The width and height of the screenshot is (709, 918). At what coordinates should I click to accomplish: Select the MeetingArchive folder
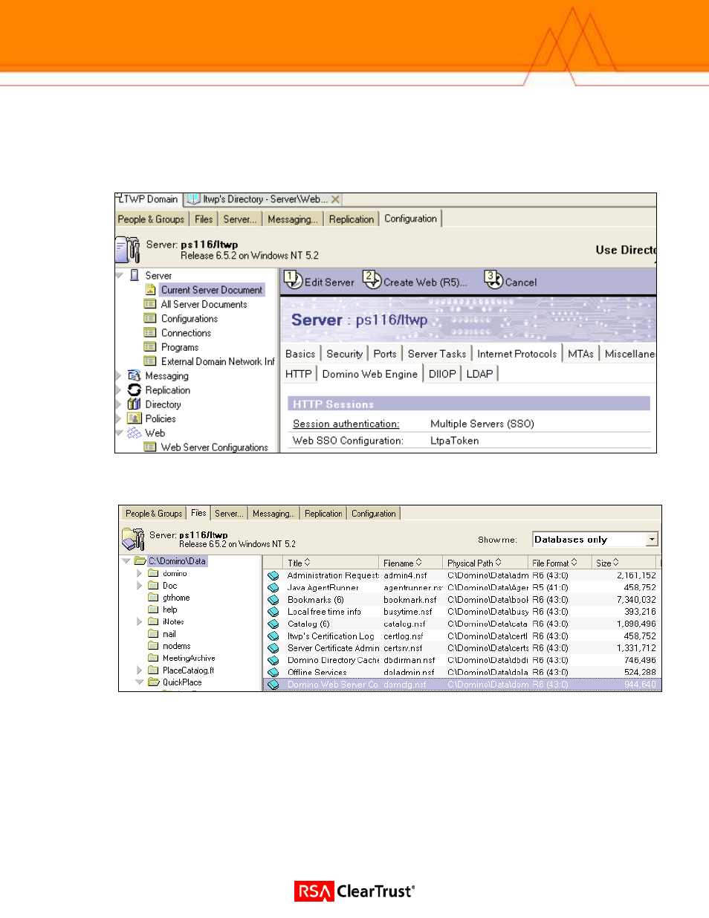point(189,658)
